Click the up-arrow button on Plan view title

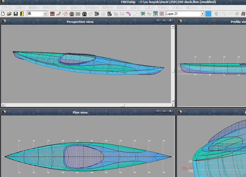coord(164,111)
